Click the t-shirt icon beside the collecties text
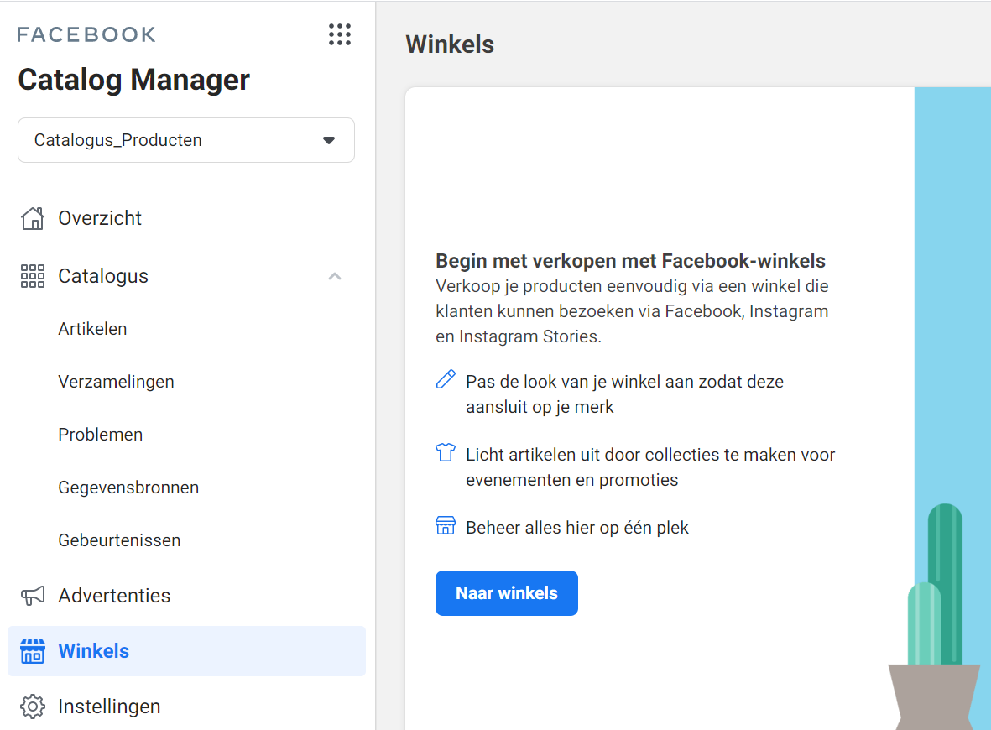Viewport: 991px width, 730px height. pyautogui.click(x=446, y=452)
